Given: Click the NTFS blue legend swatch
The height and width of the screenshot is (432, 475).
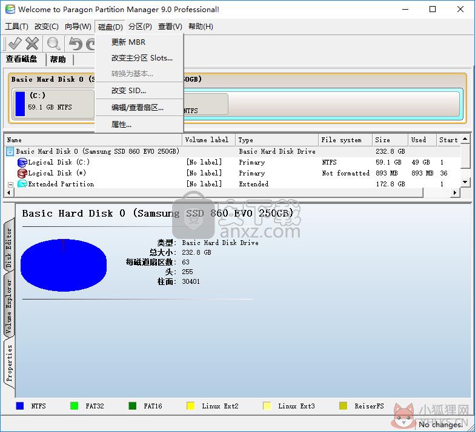Looking at the screenshot, I should pyautogui.click(x=19, y=406).
